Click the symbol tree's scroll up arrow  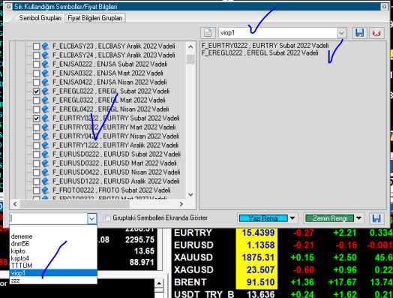pos(190,47)
